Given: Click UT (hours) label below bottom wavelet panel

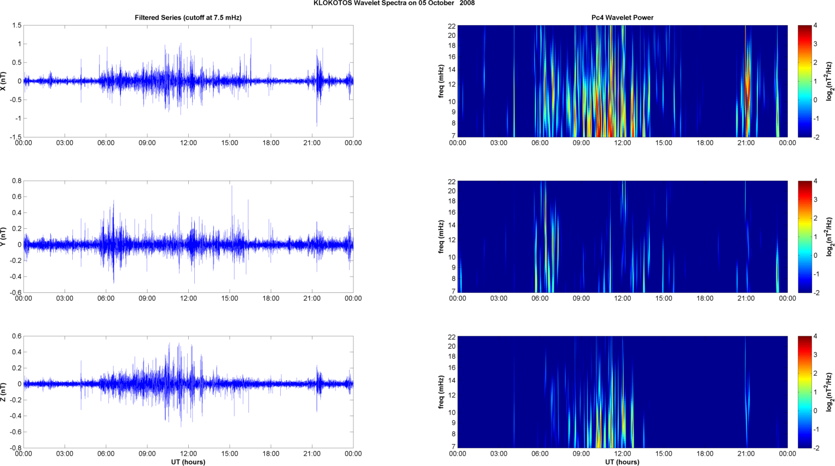Looking at the screenshot, I should pos(622,462).
